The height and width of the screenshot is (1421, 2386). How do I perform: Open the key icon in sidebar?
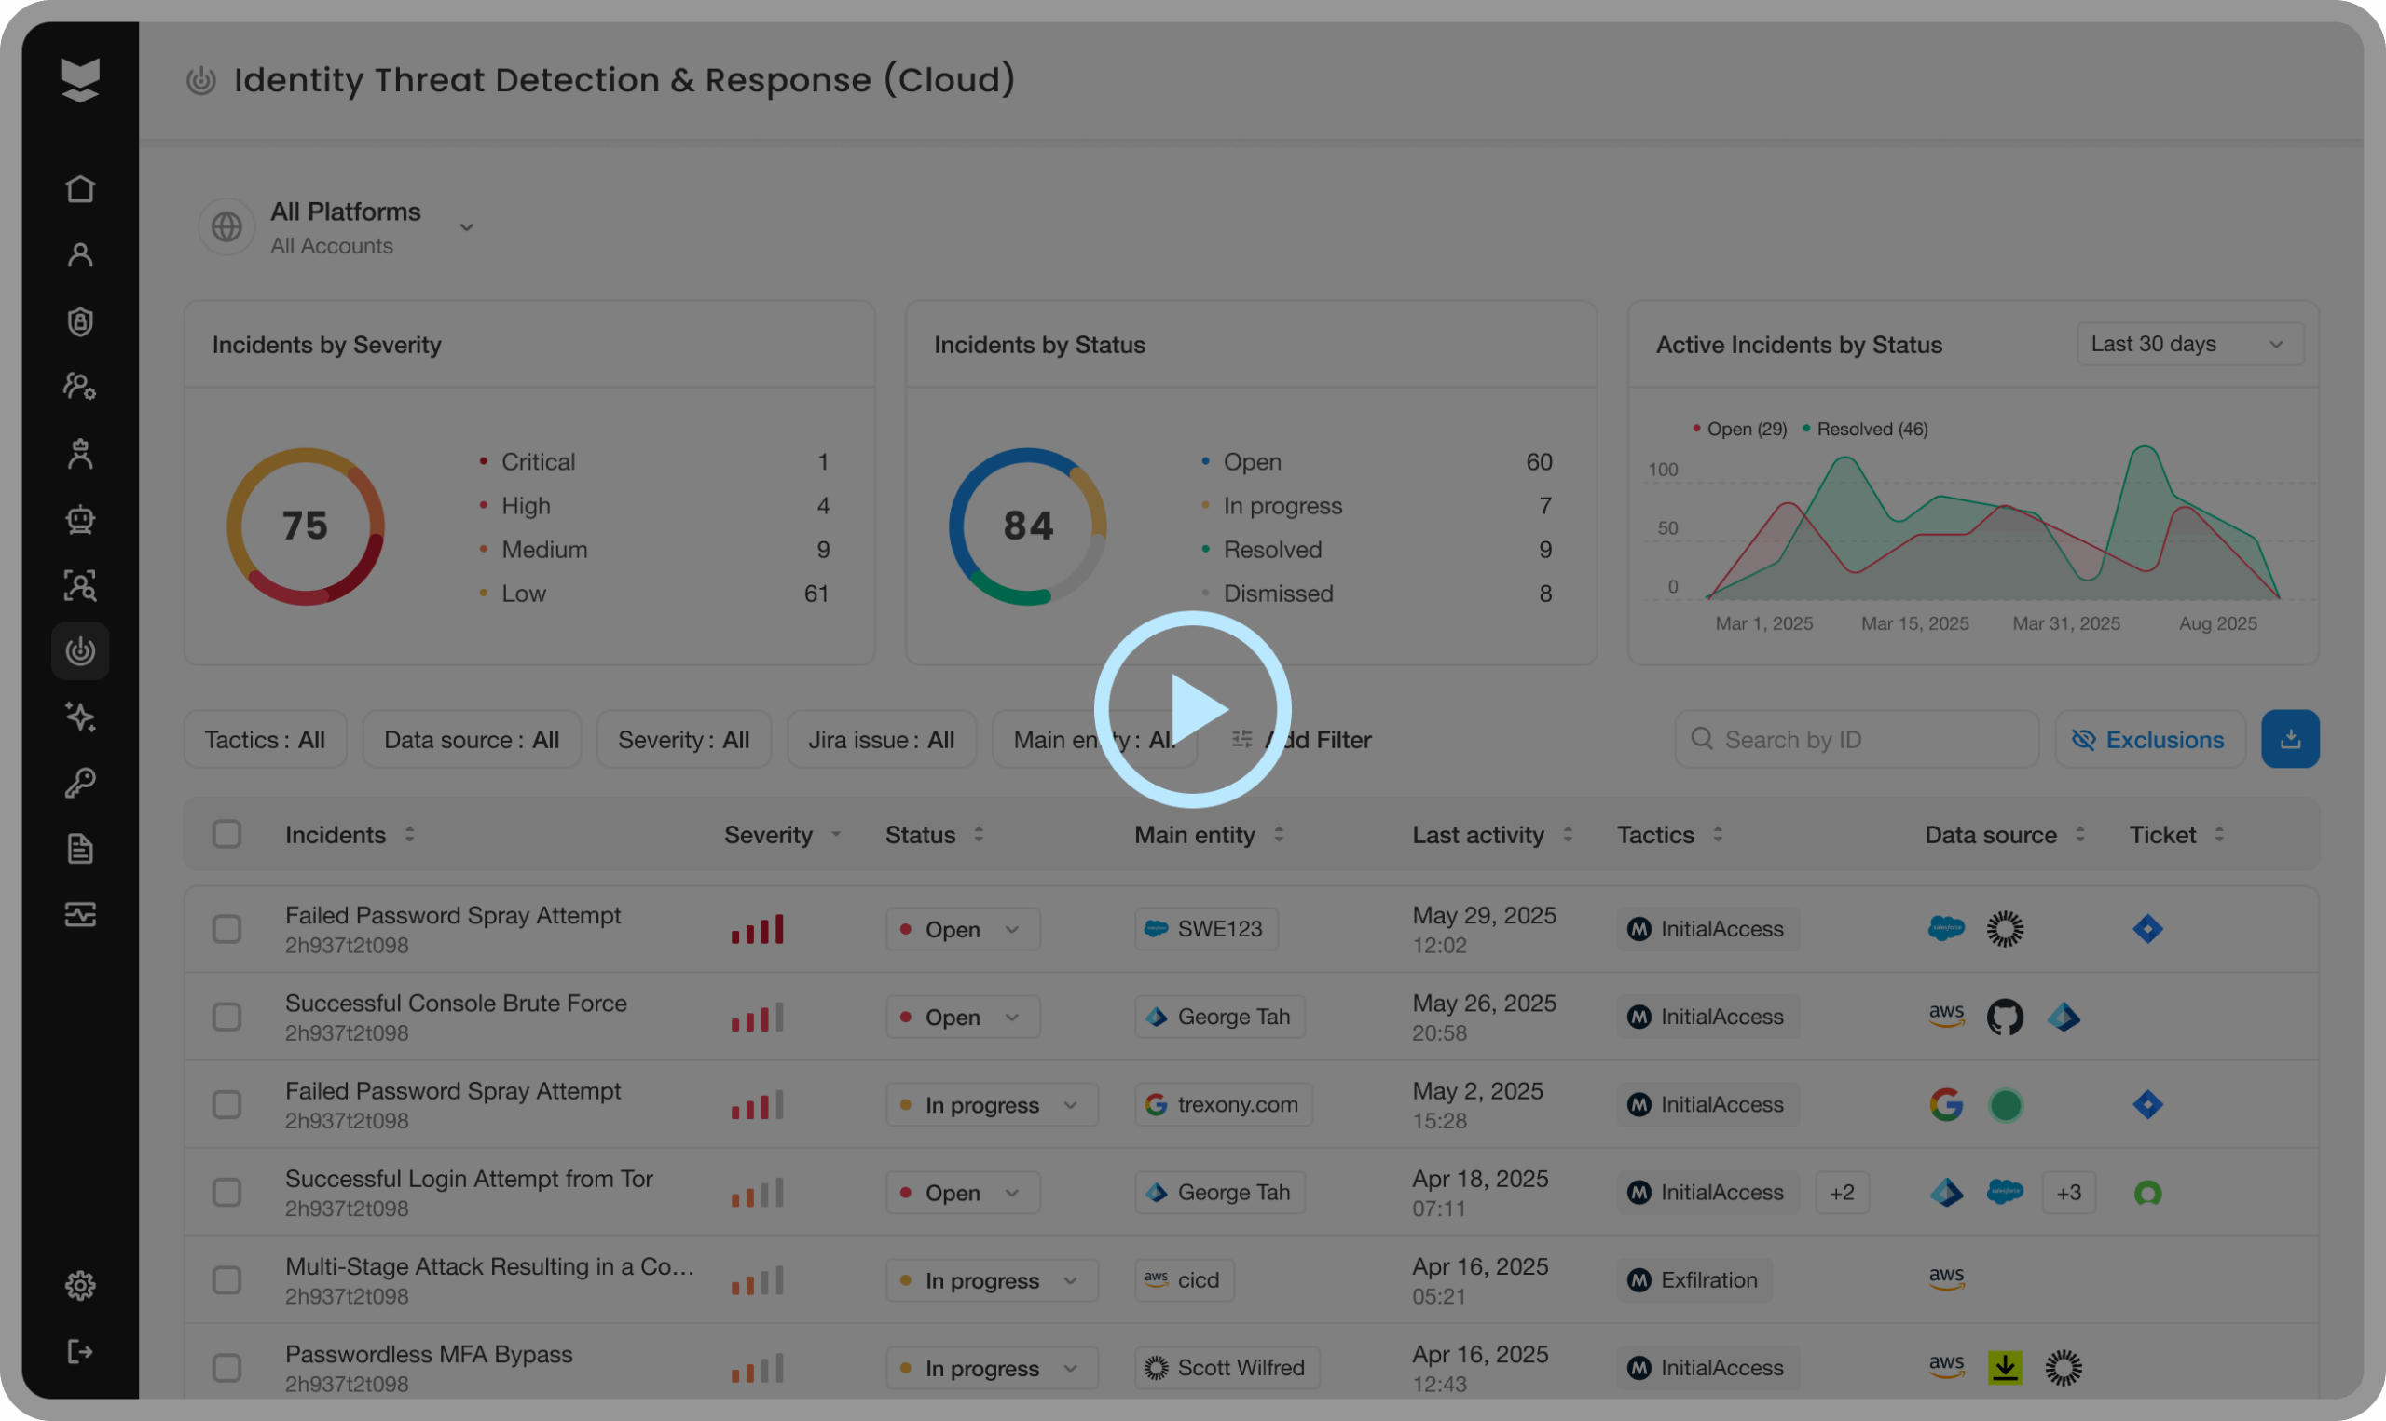coord(80,784)
